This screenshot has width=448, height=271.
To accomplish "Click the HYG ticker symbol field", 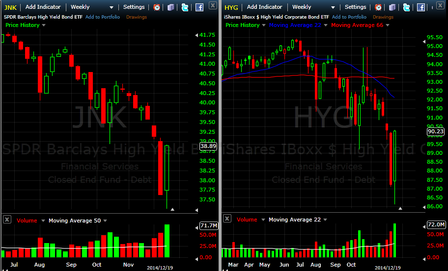I will pos(231,7).
